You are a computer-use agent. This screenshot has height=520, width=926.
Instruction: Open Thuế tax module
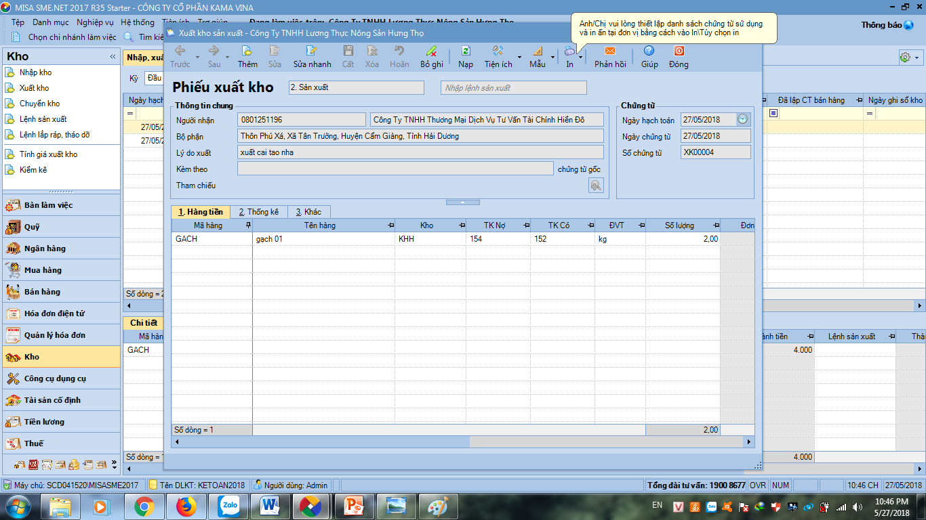[62, 443]
